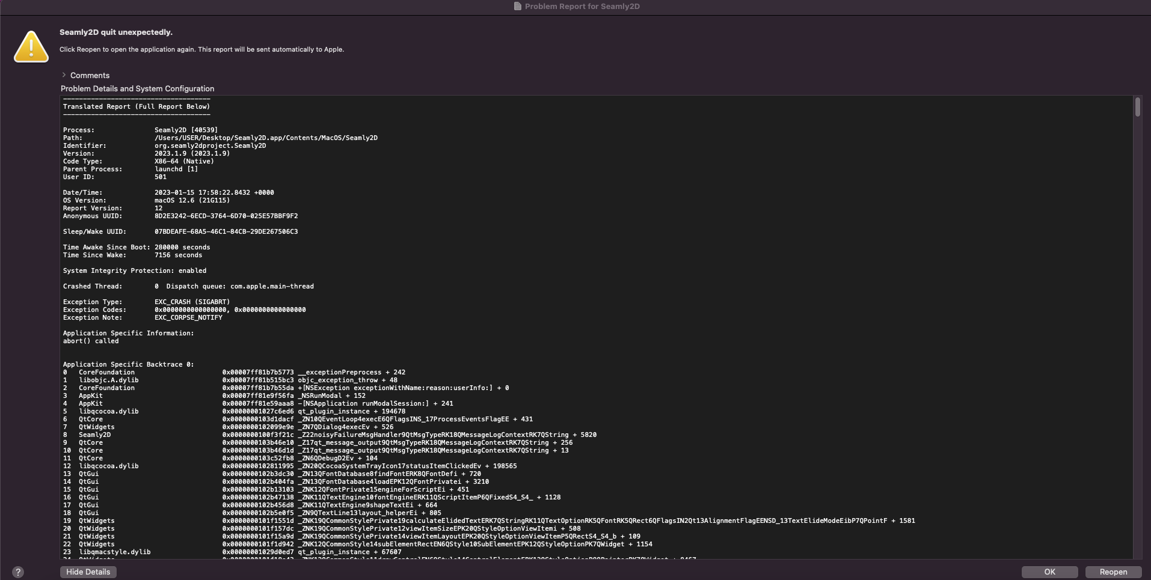Viewport: 1151px width, 580px height.
Task: Click the yellow warning triangle icon
Action: pos(31,46)
